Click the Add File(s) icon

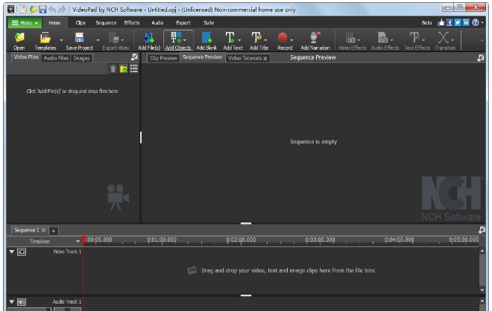pyautogui.click(x=148, y=37)
